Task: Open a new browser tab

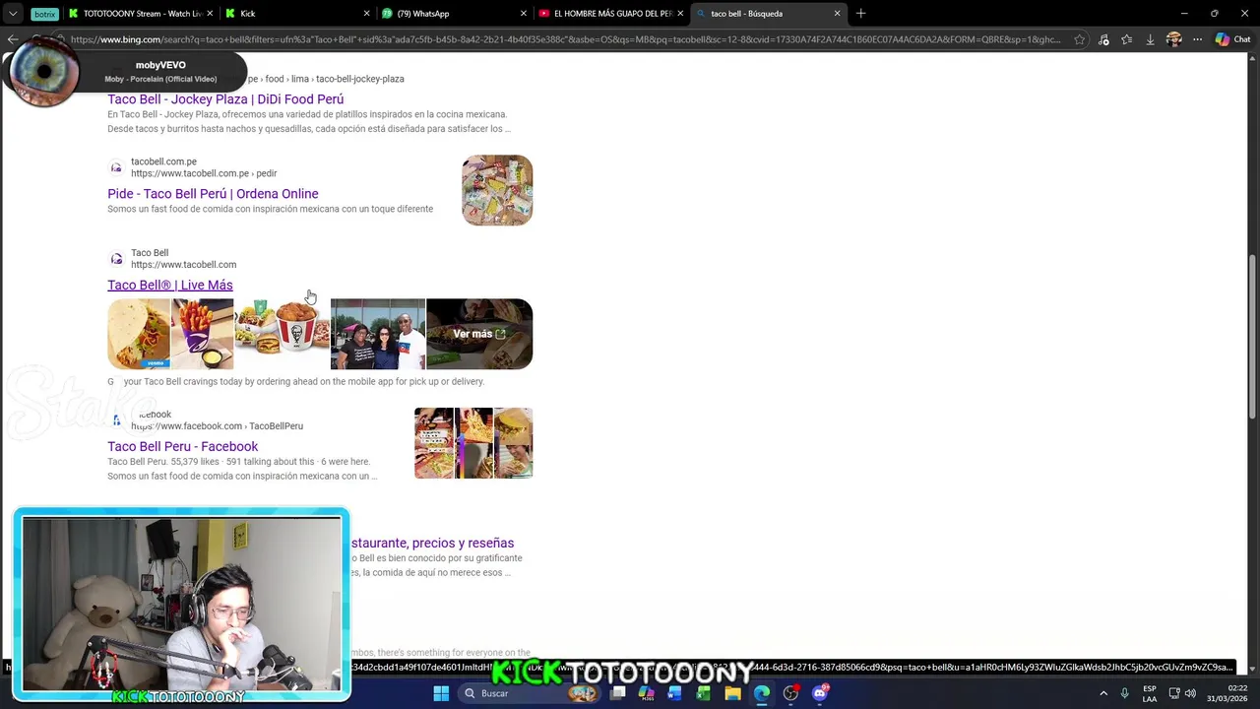Action: point(860,13)
